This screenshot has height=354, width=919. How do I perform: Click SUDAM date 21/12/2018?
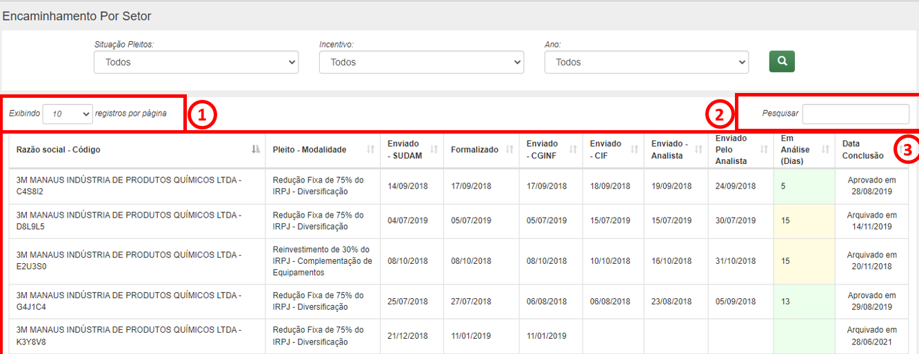408,336
